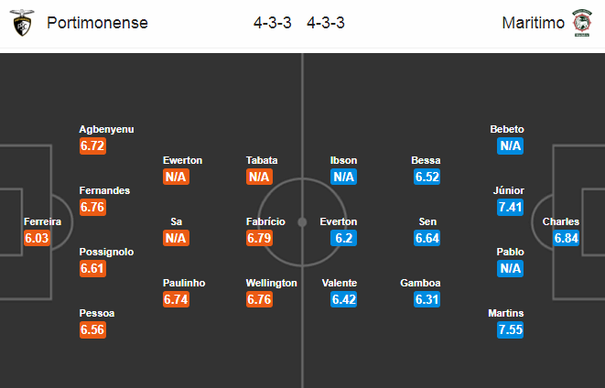Select Sen's 6.64 rating badge
The height and width of the screenshot is (388, 605).
(427, 238)
